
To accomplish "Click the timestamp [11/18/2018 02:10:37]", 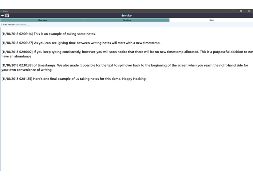I will pos(17,65).
